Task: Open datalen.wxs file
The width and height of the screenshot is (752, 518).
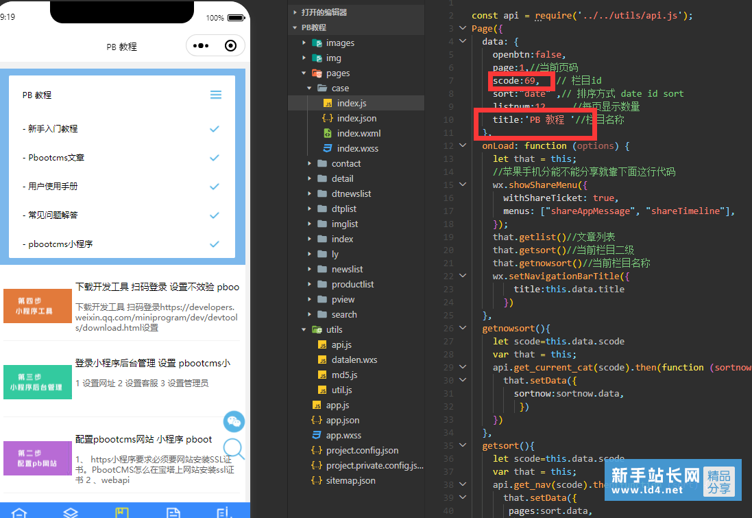Action: (x=356, y=360)
